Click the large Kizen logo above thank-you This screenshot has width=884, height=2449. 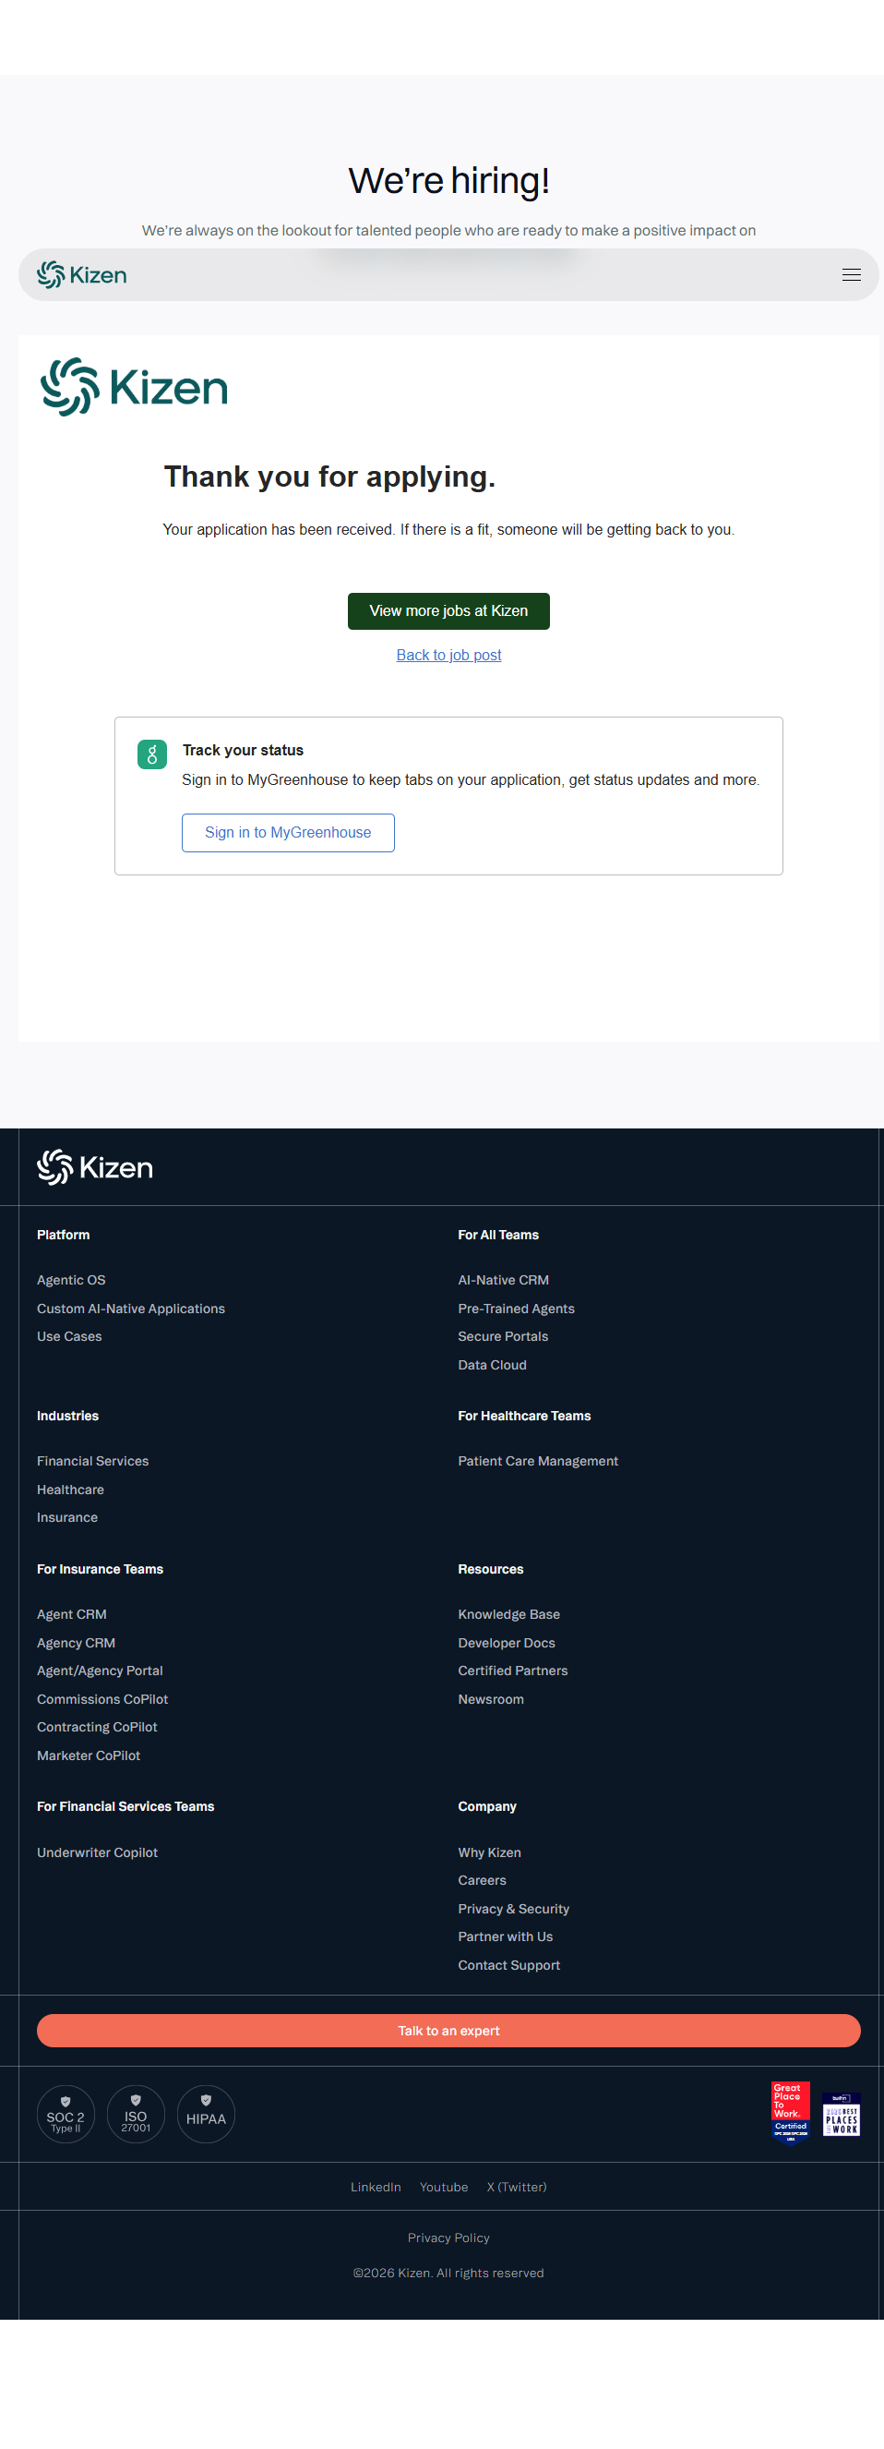pos(134,387)
